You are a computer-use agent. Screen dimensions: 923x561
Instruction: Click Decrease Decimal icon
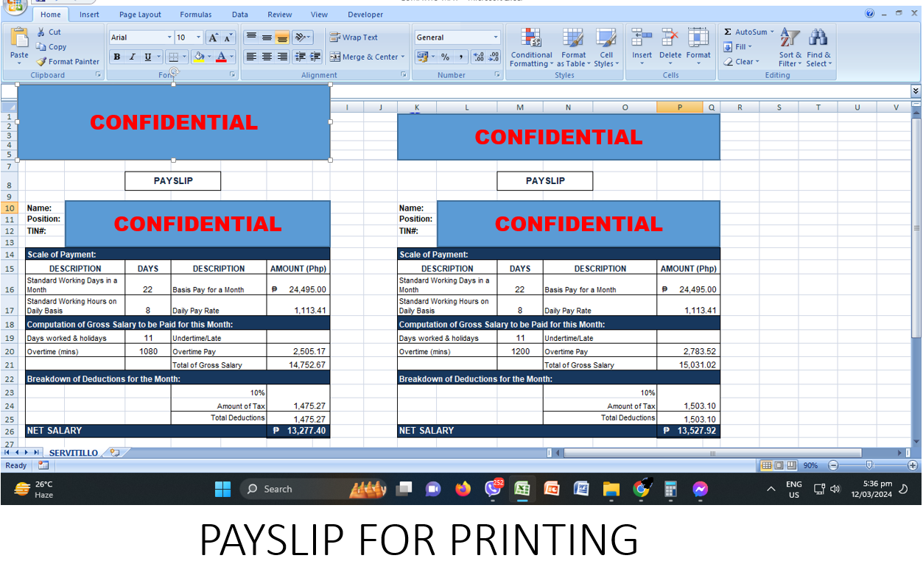tap(494, 57)
